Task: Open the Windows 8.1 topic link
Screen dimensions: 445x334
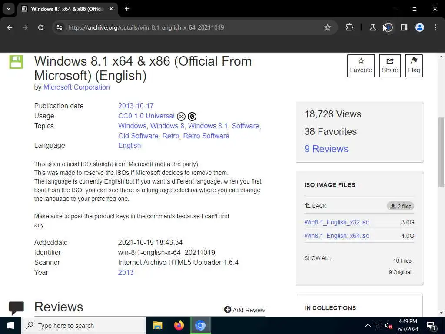Action: (208, 126)
